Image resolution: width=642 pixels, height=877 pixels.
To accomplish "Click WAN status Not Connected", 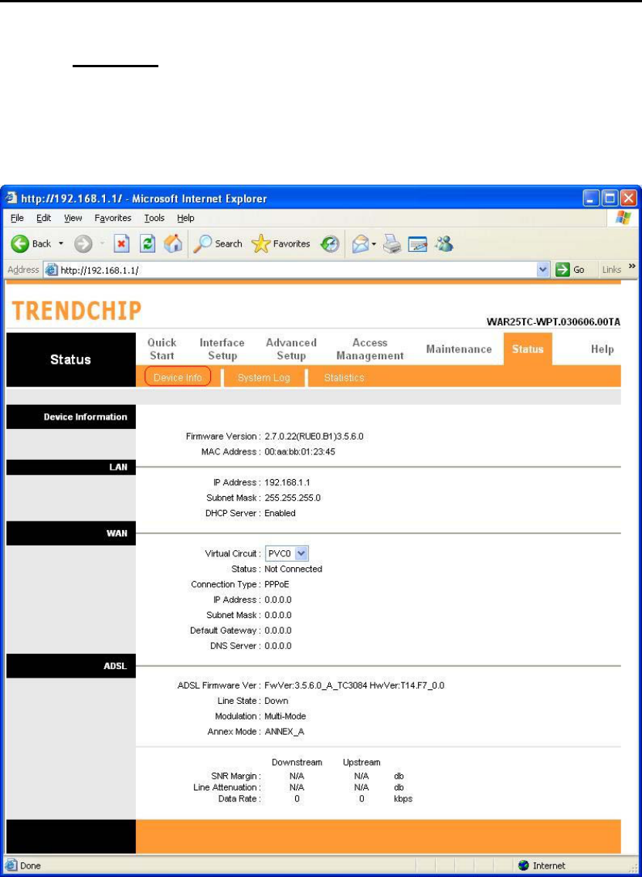I will [x=294, y=569].
